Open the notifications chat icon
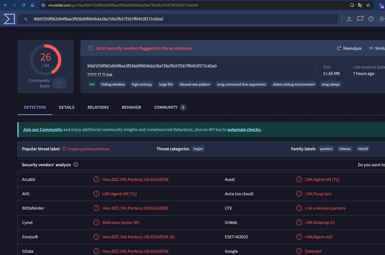This screenshot has width=385, height=255. [x=360, y=19]
